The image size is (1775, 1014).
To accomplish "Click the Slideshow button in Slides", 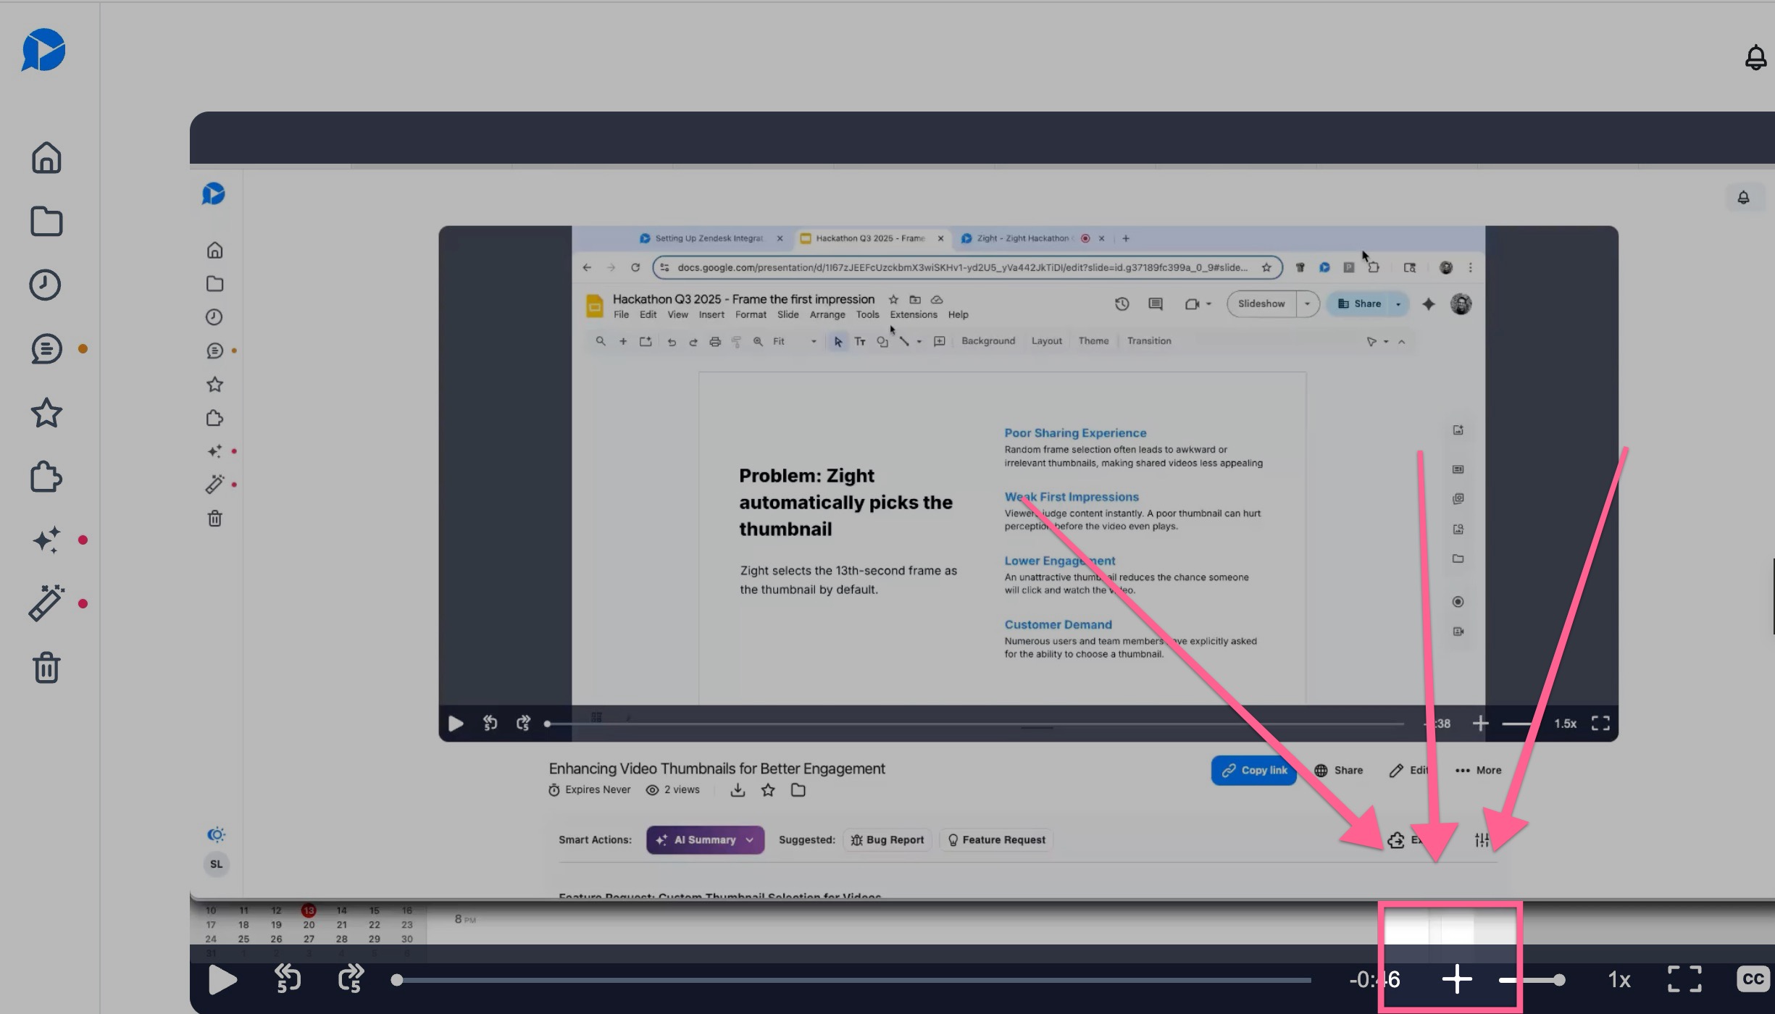I will [x=1261, y=304].
